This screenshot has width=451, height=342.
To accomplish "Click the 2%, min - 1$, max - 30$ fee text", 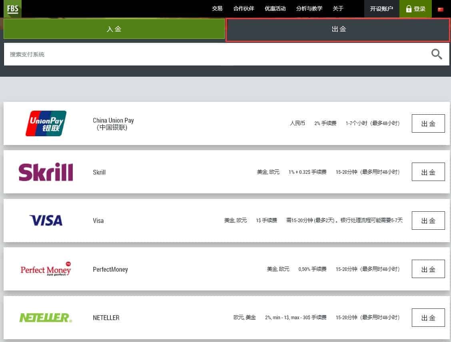I will pos(296,317).
